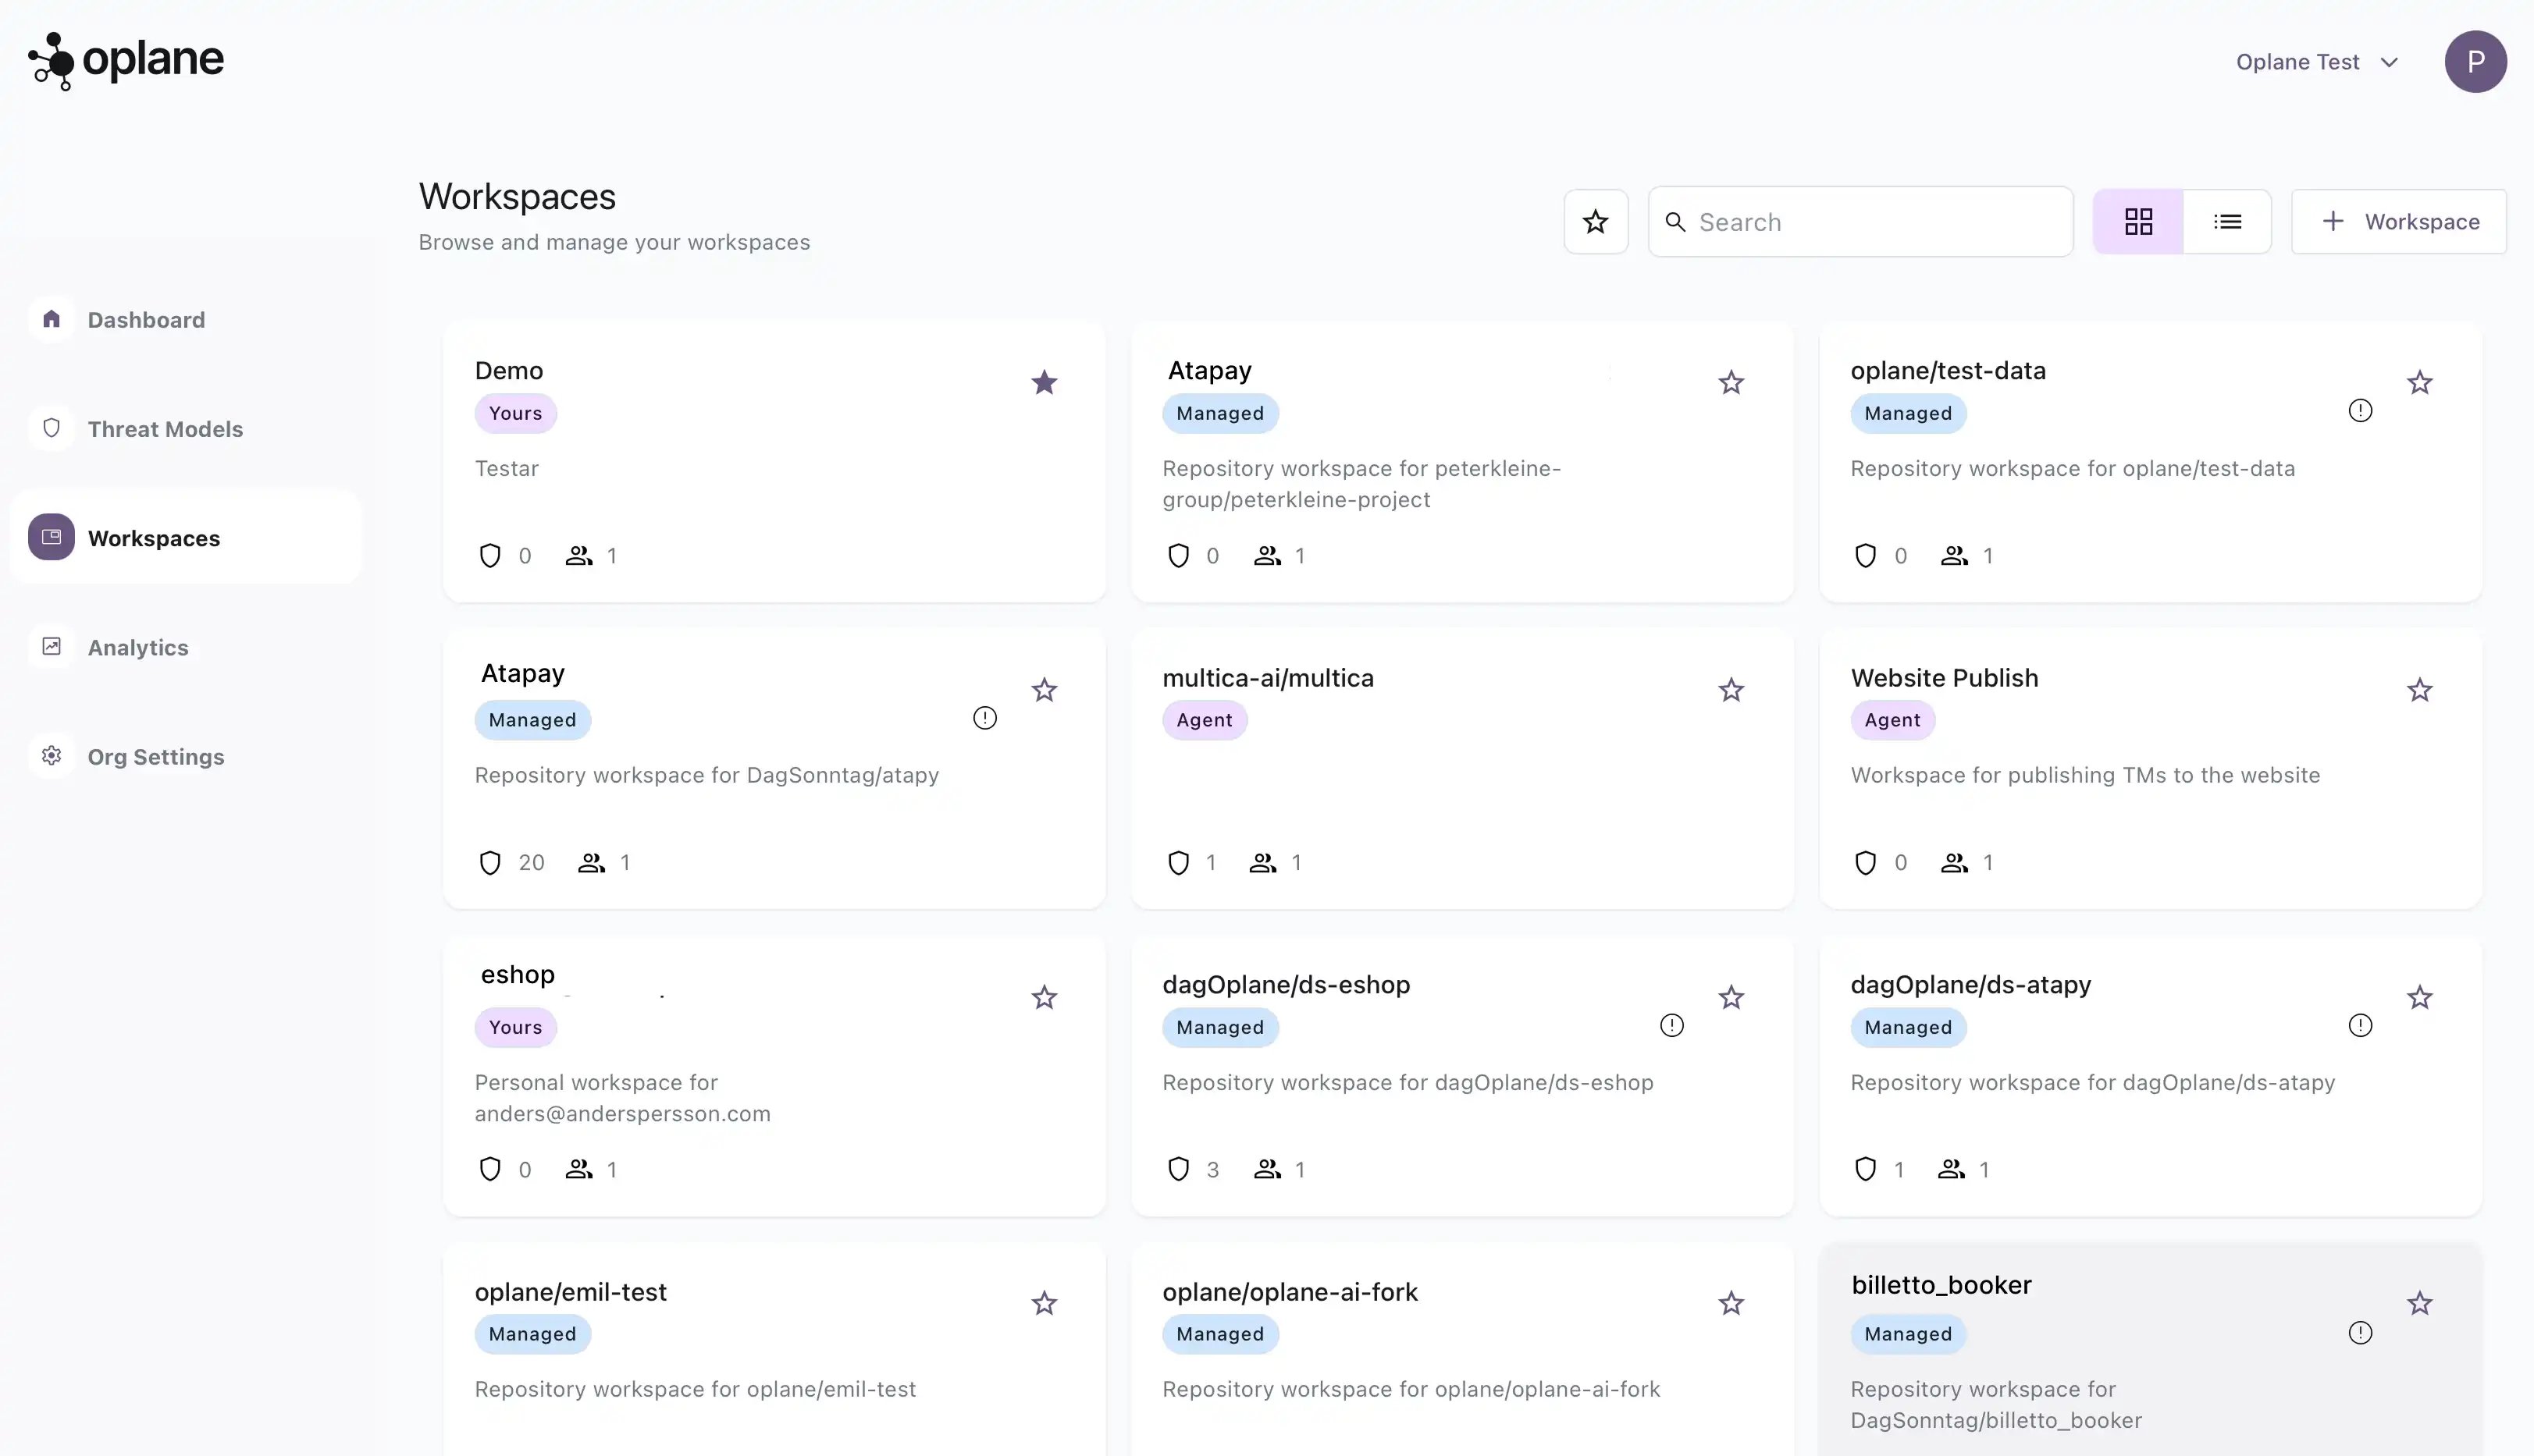Click the Analytics chart icon

pos(52,646)
